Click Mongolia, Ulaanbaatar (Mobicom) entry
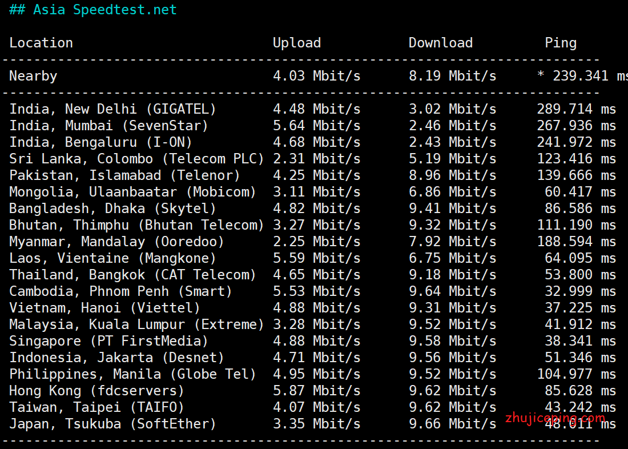 click(x=132, y=192)
